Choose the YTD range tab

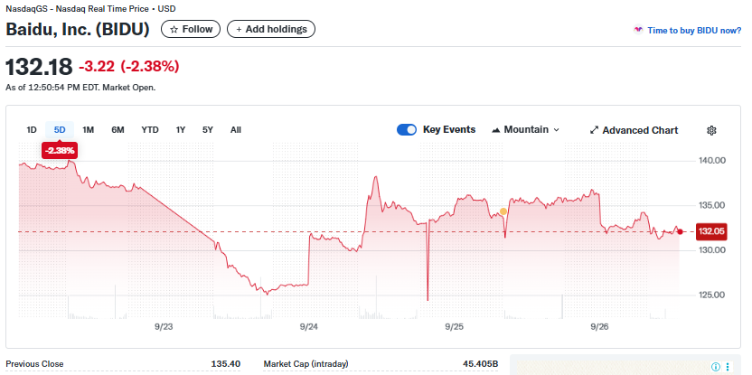(150, 130)
